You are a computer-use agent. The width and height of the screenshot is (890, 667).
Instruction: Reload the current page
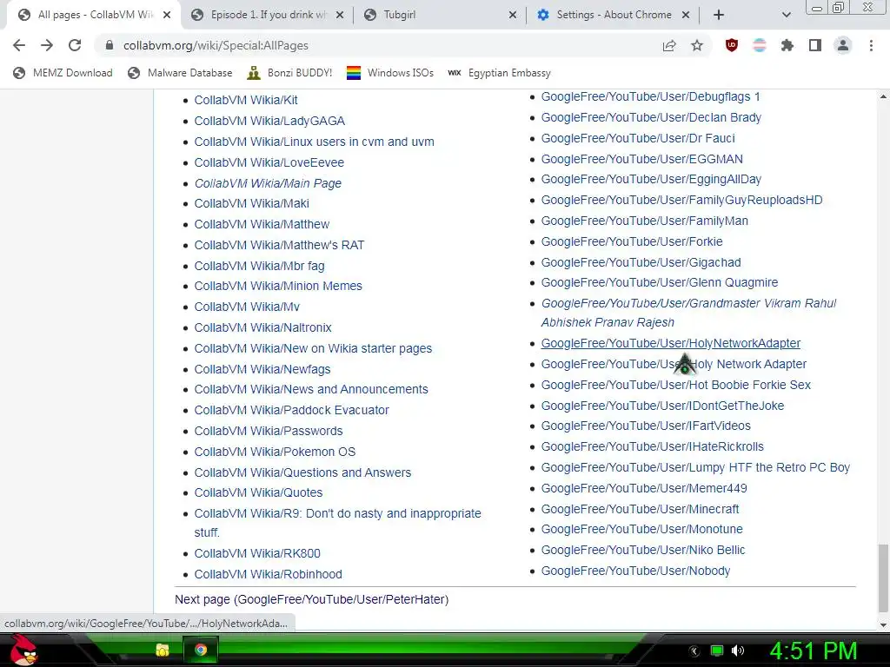[x=75, y=45]
